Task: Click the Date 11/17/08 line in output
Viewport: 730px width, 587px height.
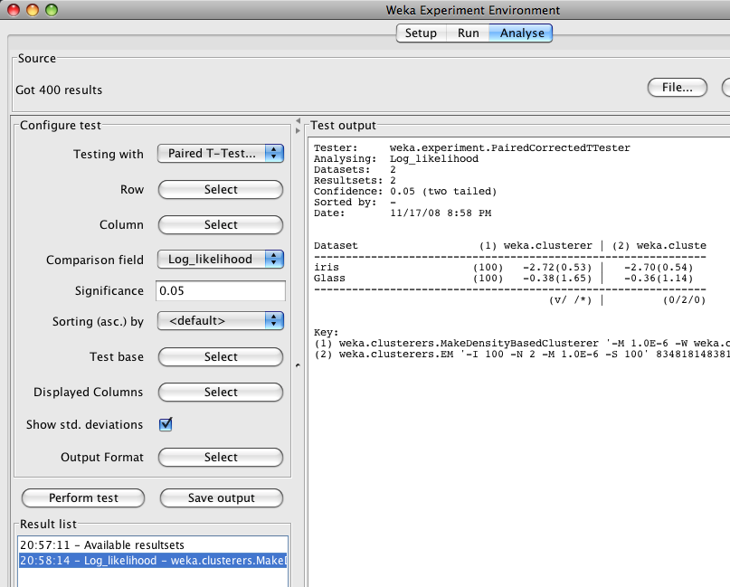Action: coord(403,213)
